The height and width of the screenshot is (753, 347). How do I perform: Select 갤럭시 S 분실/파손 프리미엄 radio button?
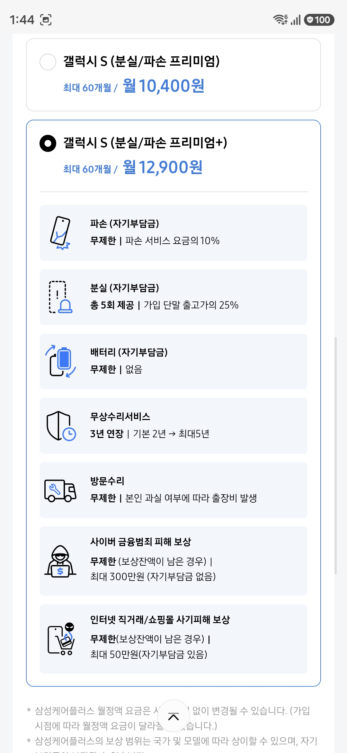point(48,62)
